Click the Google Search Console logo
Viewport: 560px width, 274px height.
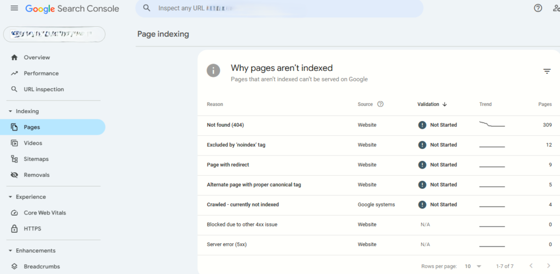tap(72, 9)
